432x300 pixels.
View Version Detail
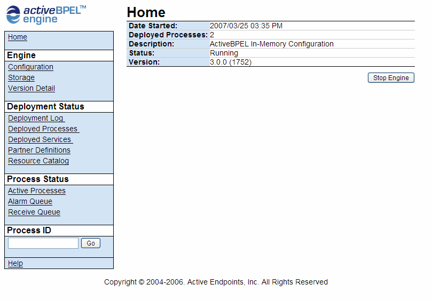click(x=32, y=88)
